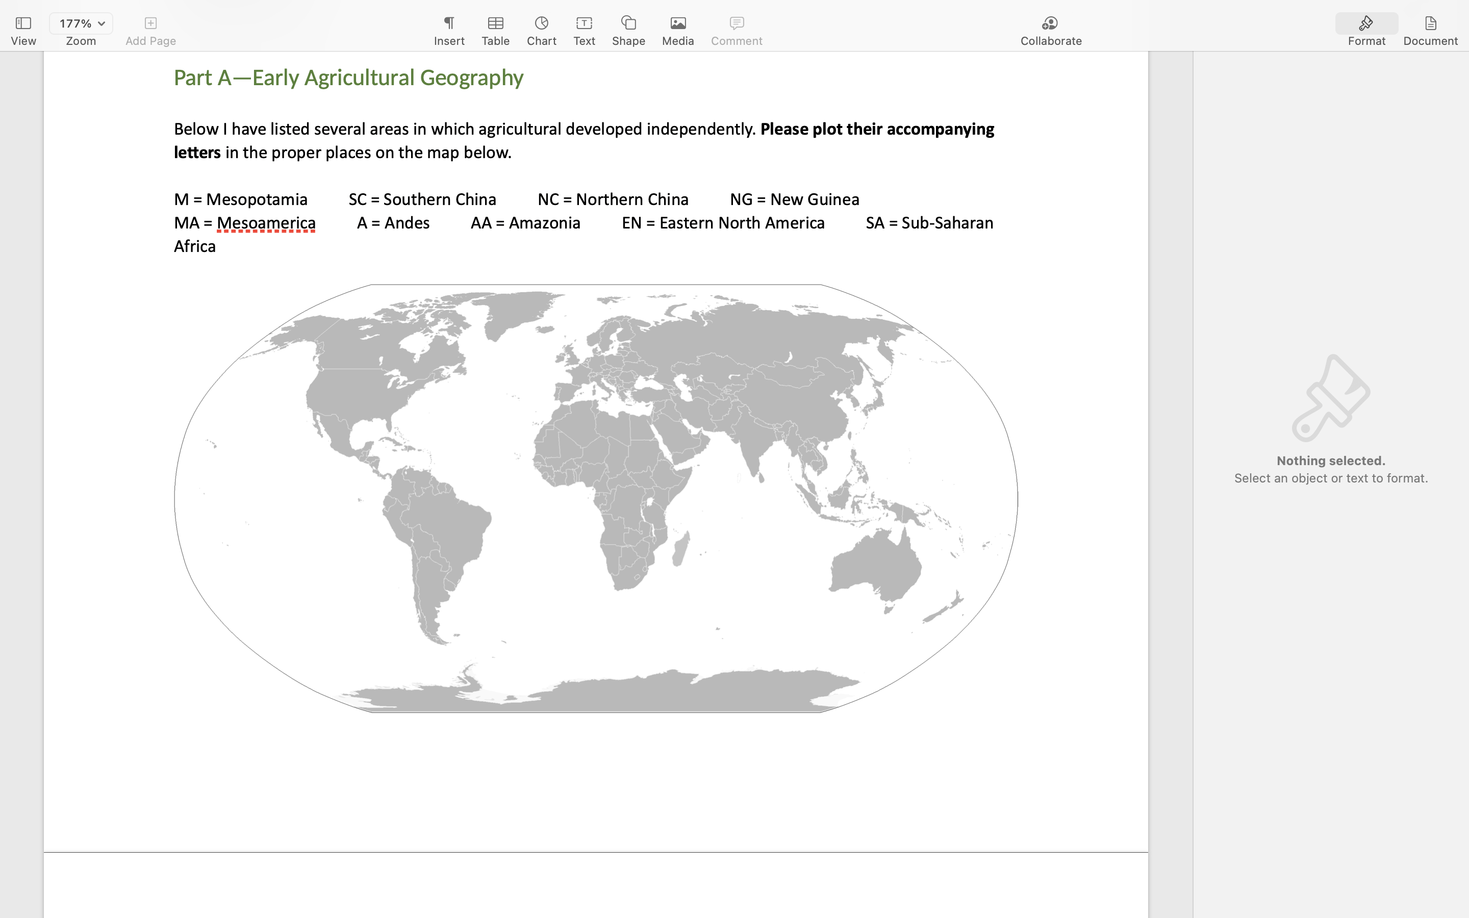Click the Add Page button
The height and width of the screenshot is (918, 1469).
point(150,23)
